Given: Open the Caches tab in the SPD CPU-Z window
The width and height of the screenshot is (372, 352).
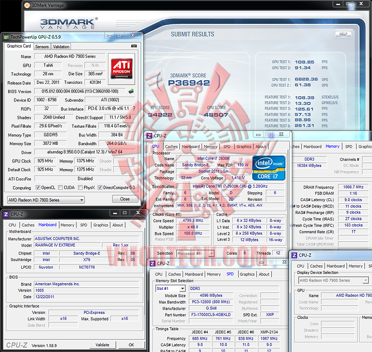Looking at the screenshot, I should tap(175, 274).
